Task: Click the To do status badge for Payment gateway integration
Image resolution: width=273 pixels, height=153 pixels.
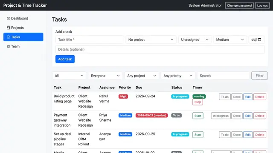Action: point(176,115)
